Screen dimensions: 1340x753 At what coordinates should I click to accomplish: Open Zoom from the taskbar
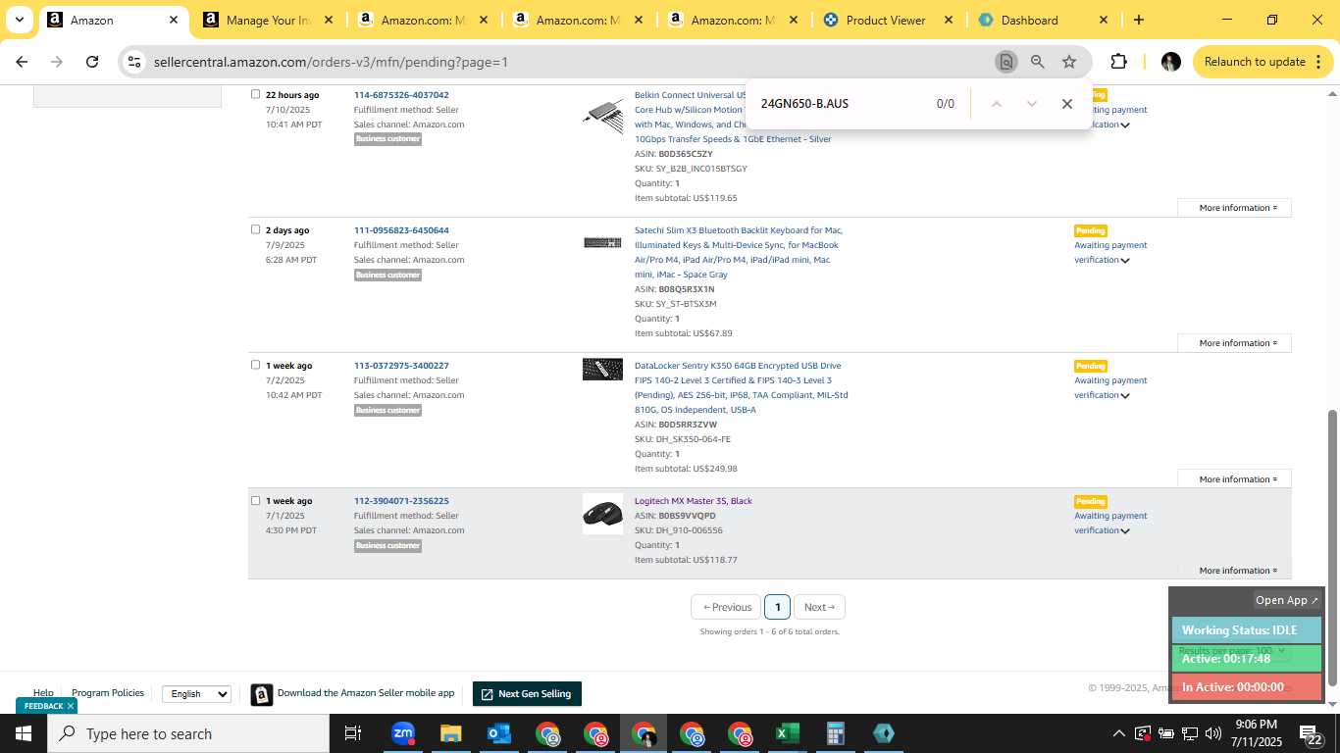click(403, 733)
